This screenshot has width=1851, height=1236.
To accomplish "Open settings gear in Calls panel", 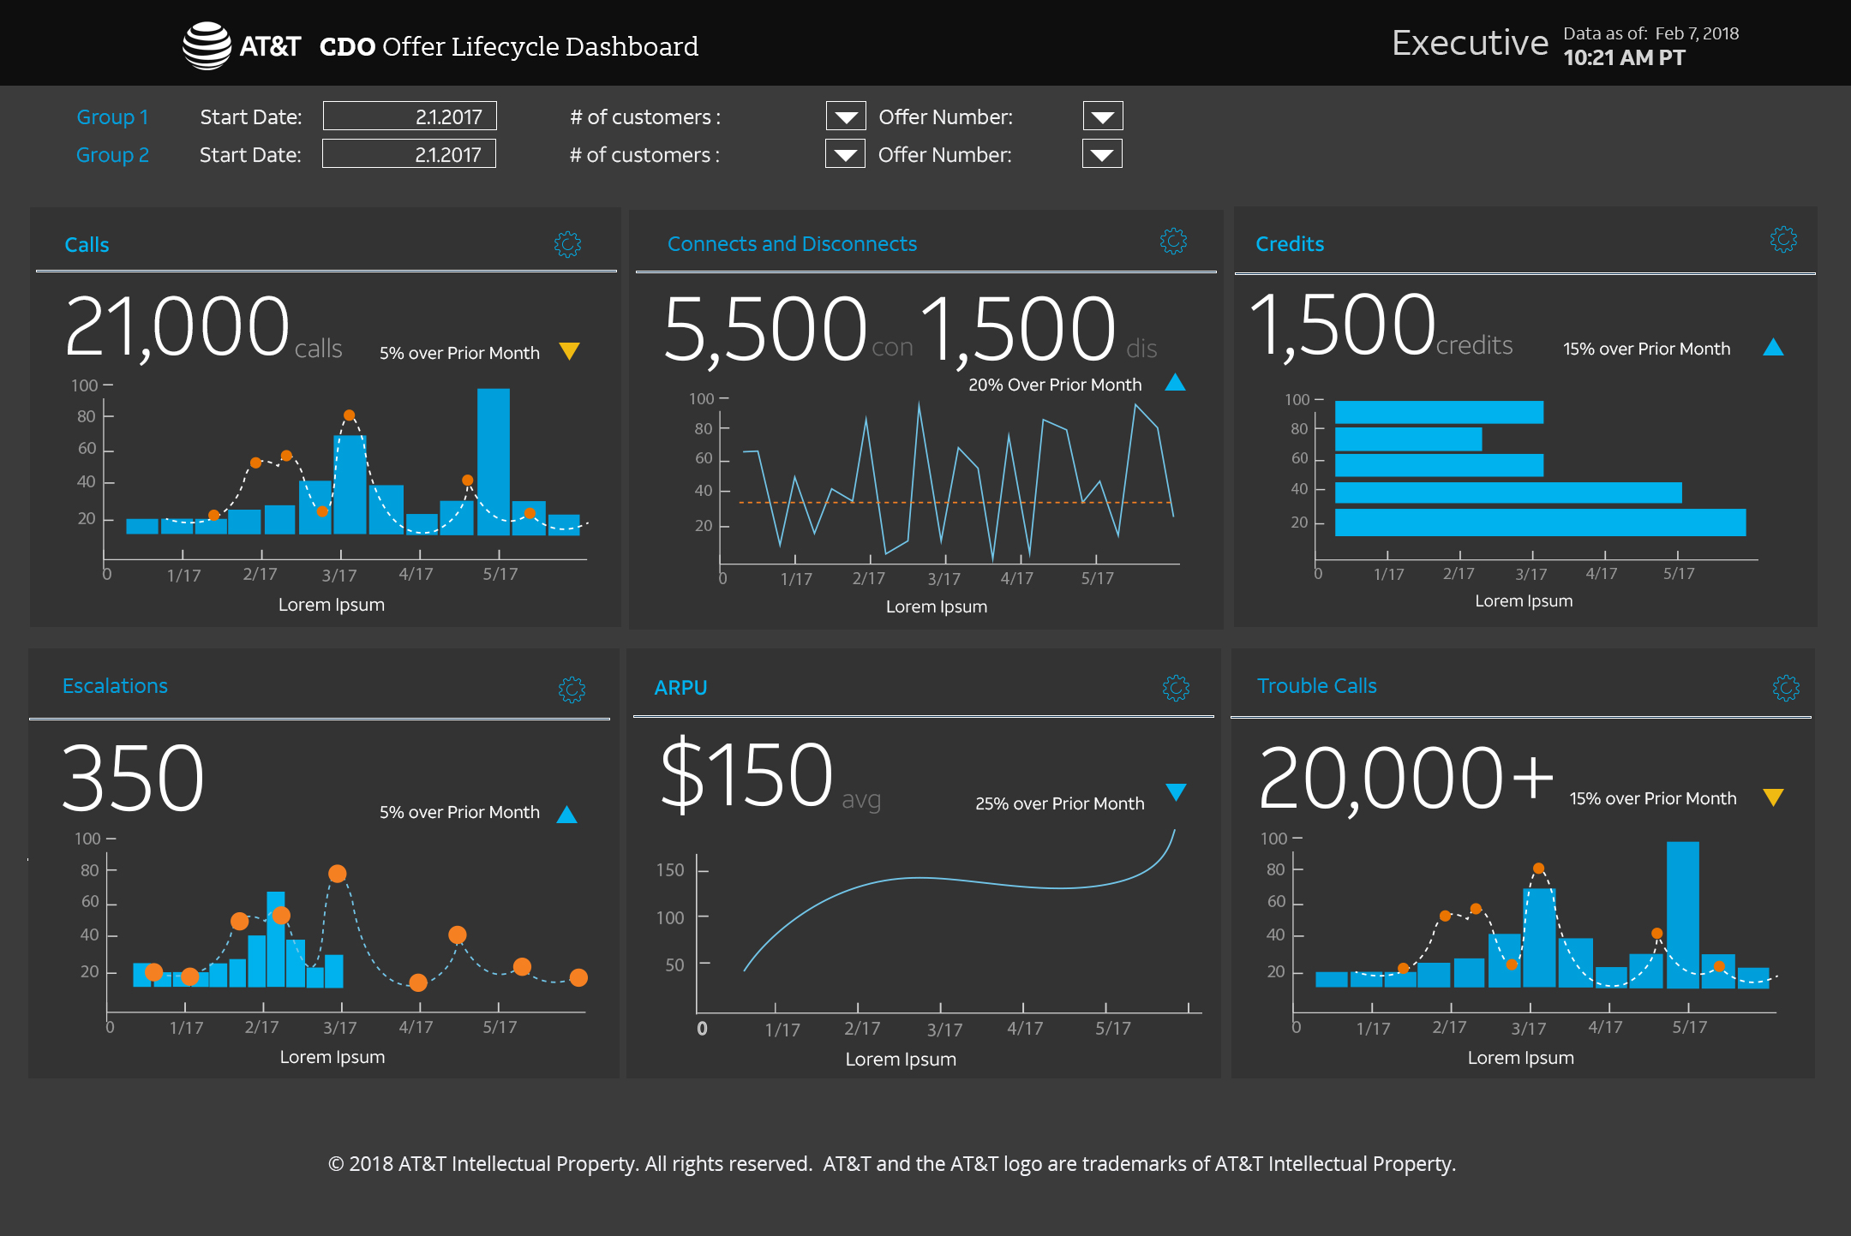I will click(567, 244).
